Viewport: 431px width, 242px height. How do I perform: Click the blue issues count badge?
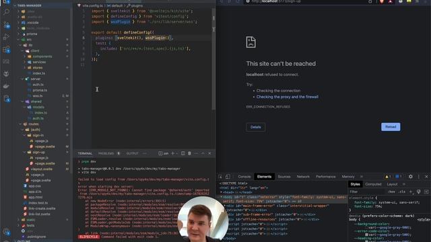click(398, 176)
